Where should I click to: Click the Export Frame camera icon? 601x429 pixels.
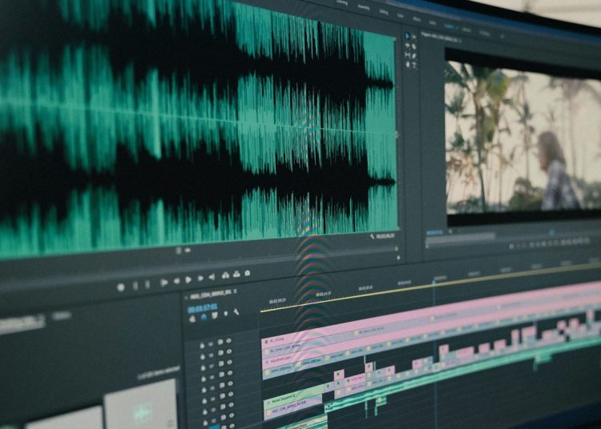pos(247,275)
